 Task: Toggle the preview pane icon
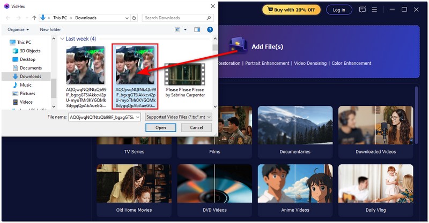click(x=196, y=29)
